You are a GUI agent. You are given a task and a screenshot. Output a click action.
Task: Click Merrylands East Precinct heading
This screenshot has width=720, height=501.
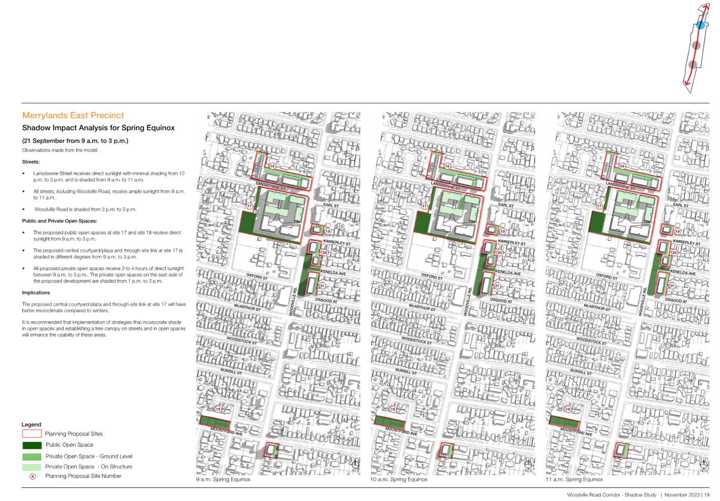[x=73, y=115]
